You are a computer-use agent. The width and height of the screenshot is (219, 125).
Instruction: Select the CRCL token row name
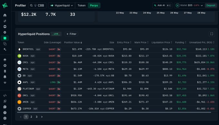pyautogui.click(x=25, y=62)
